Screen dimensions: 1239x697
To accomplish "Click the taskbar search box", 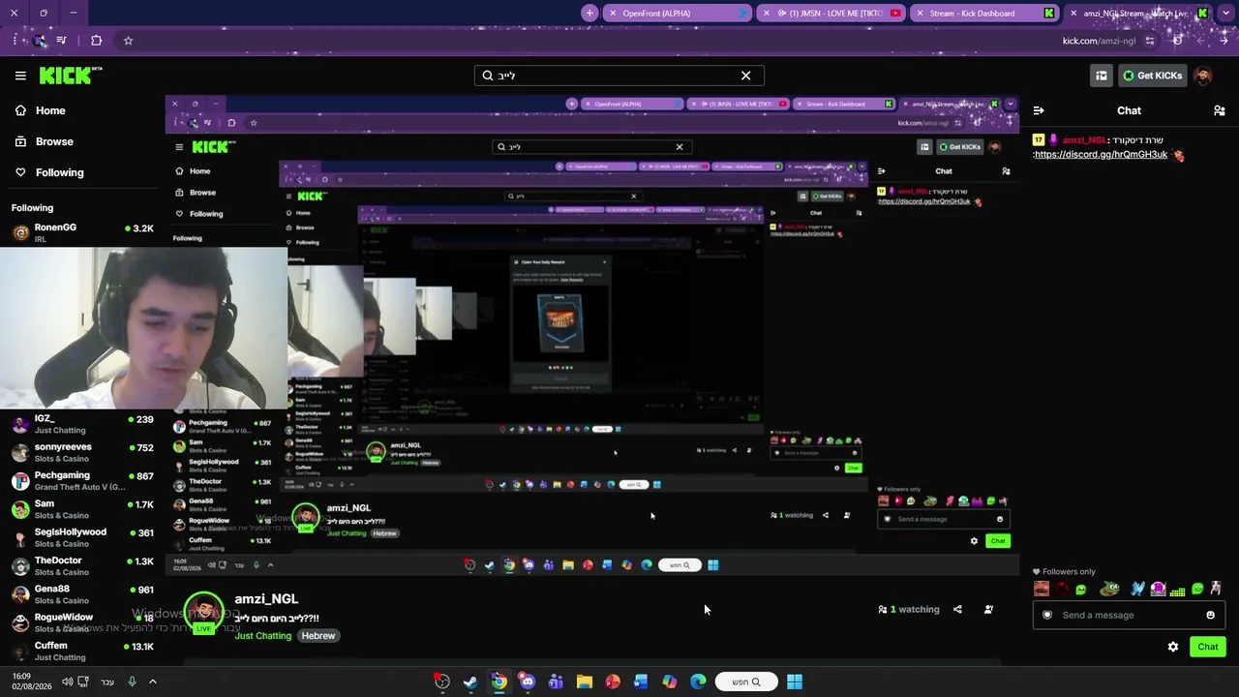I will click(x=745, y=682).
